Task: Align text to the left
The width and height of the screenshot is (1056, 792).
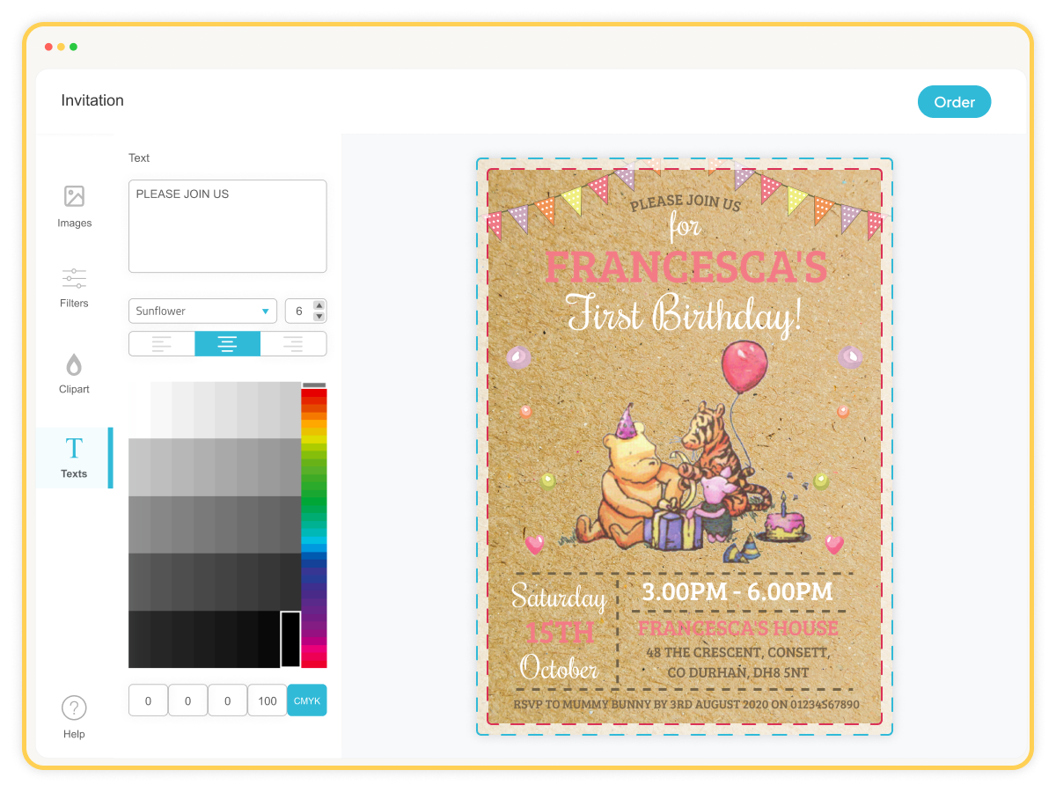Action: [x=162, y=343]
